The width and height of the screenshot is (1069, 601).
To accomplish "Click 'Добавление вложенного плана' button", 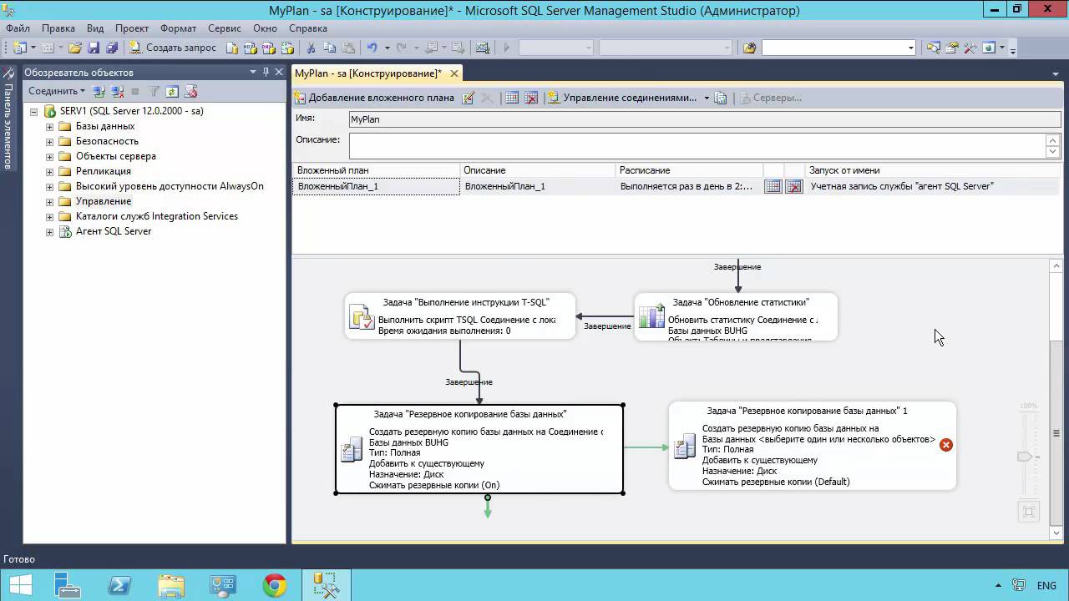I will (x=373, y=98).
